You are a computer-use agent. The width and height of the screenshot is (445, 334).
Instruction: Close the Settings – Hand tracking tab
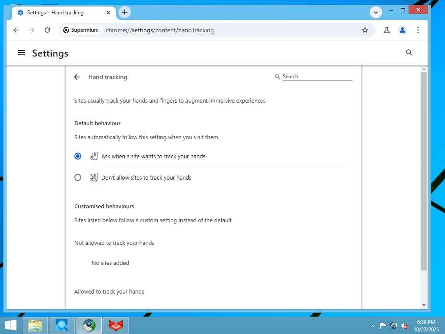[108, 13]
